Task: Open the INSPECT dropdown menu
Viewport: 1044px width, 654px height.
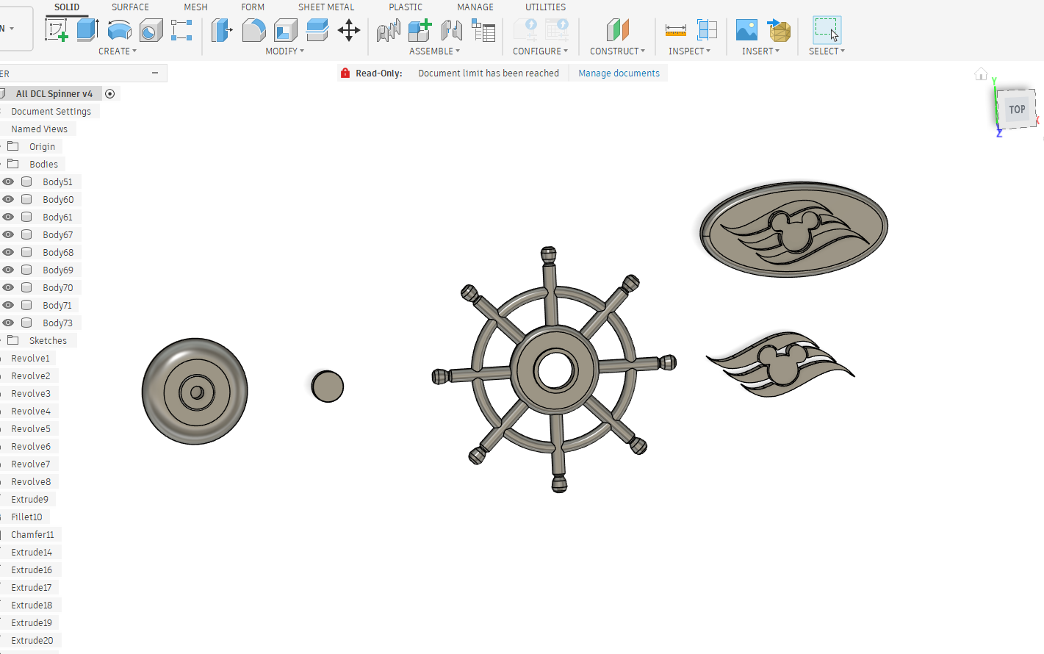Action: point(689,51)
